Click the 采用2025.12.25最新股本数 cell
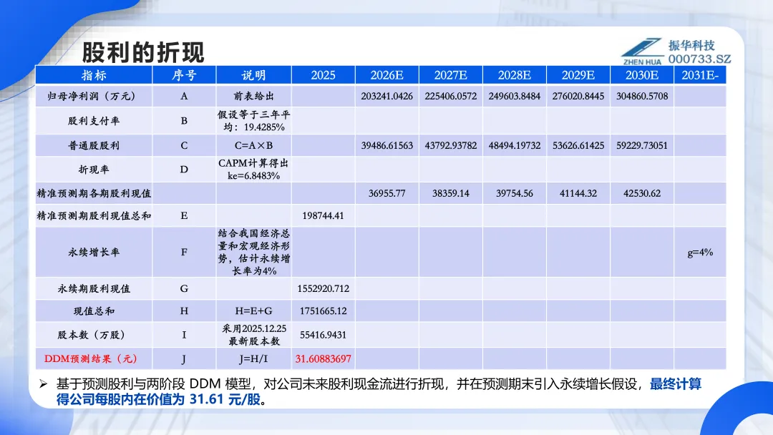The width and height of the screenshot is (773, 435). (x=253, y=335)
